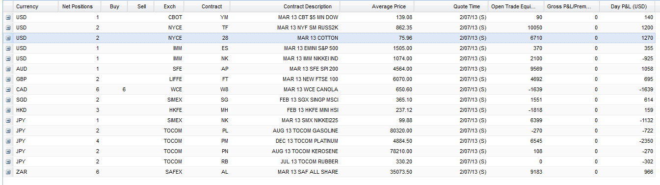Screen dimensions: 660x185
Task: Sort by the Currency column header
Action: pyautogui.click(x=36, y=6)
